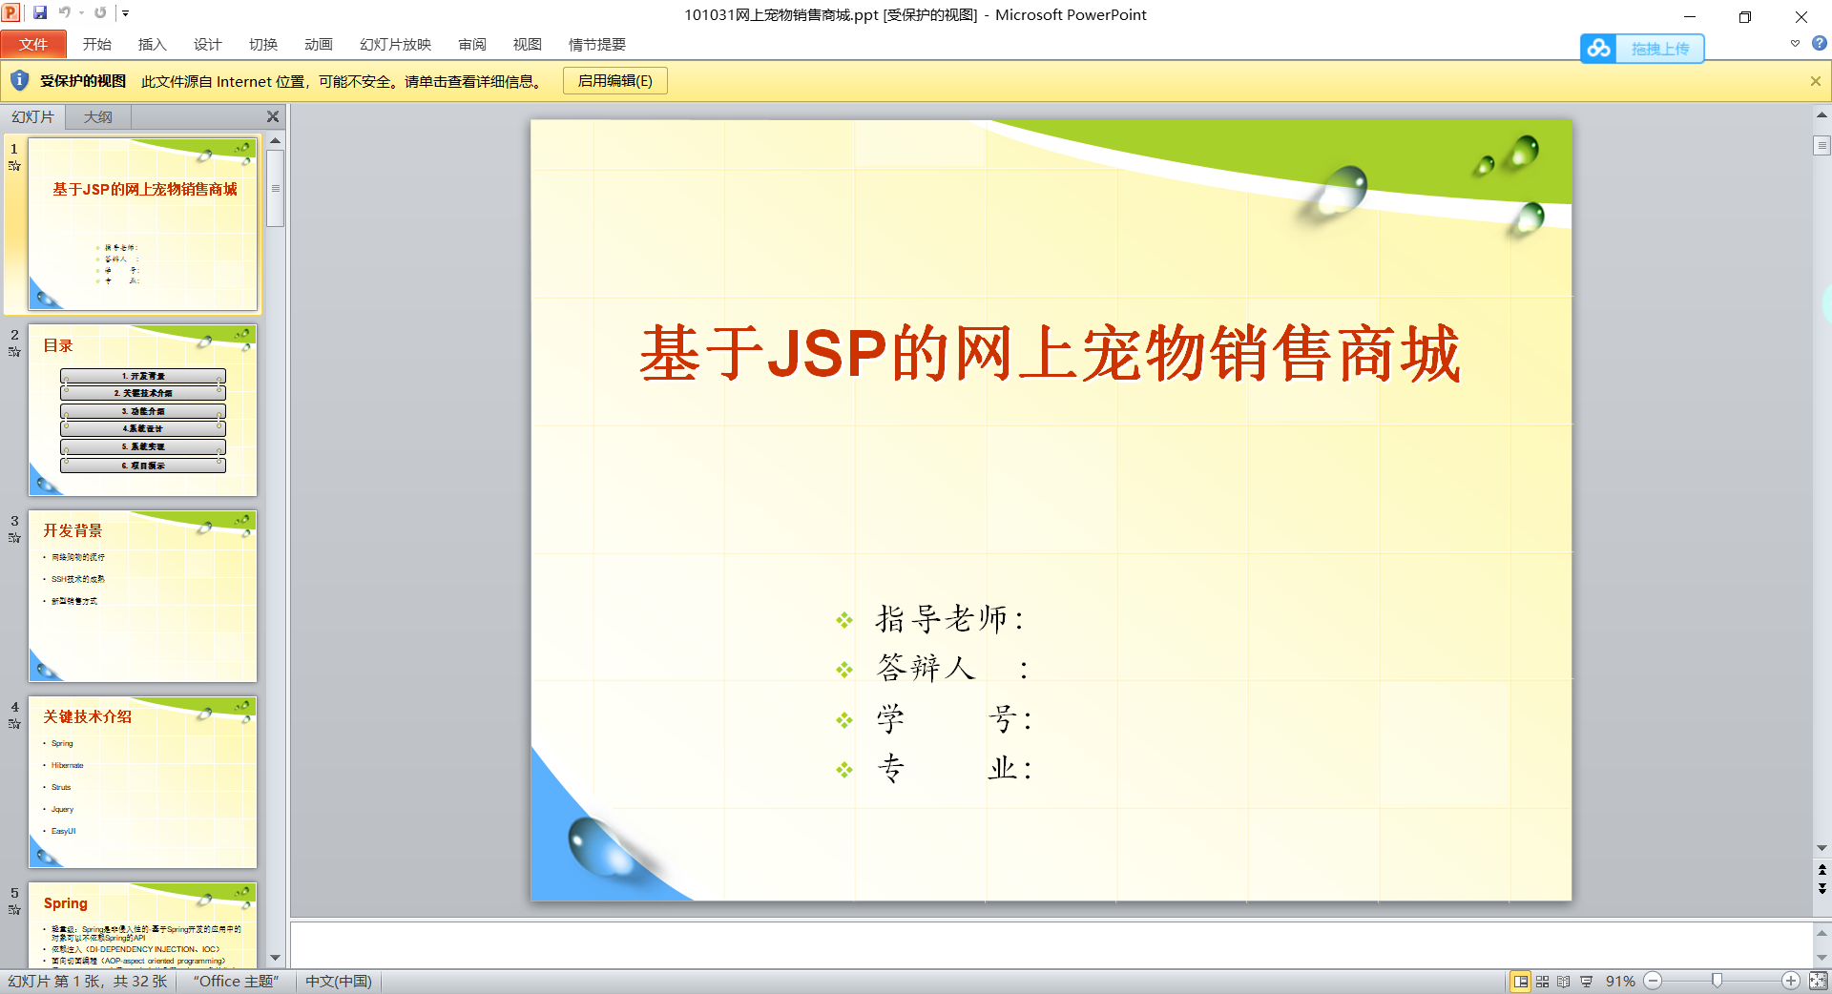Click the protected view message text for details
This screenshot has width=1832, height=994.
pos(343,82)
